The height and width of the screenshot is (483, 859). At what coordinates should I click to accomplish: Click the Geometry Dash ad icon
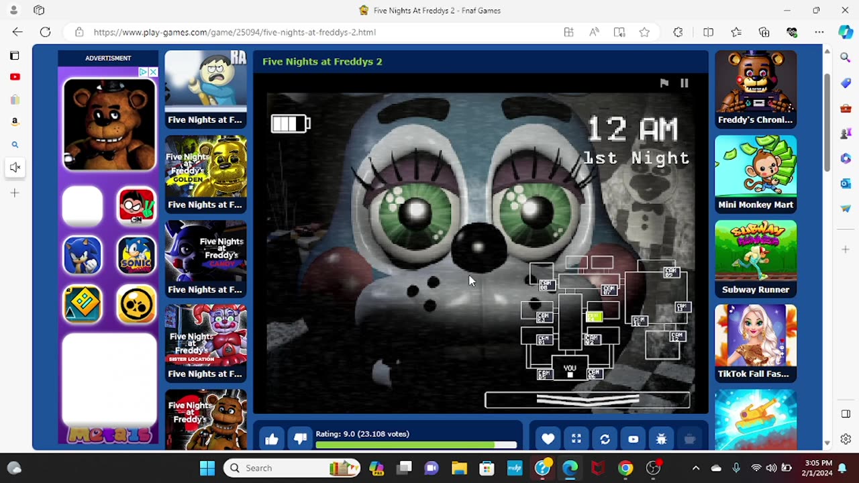(83, 304)
